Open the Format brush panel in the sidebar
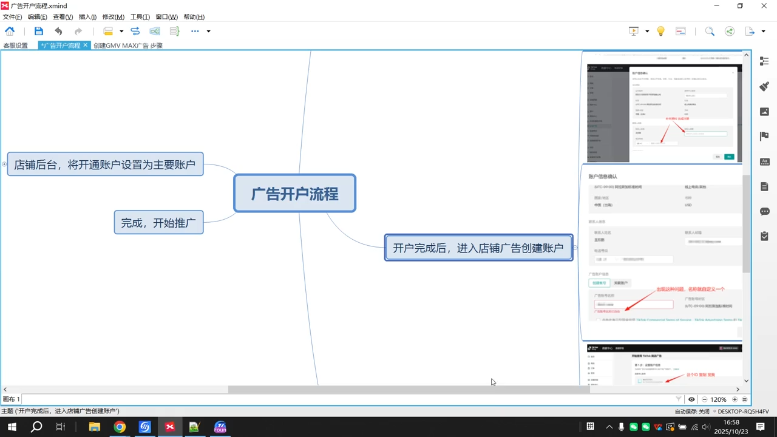Viewport: 777px width, 437px height. pos(764,86)
